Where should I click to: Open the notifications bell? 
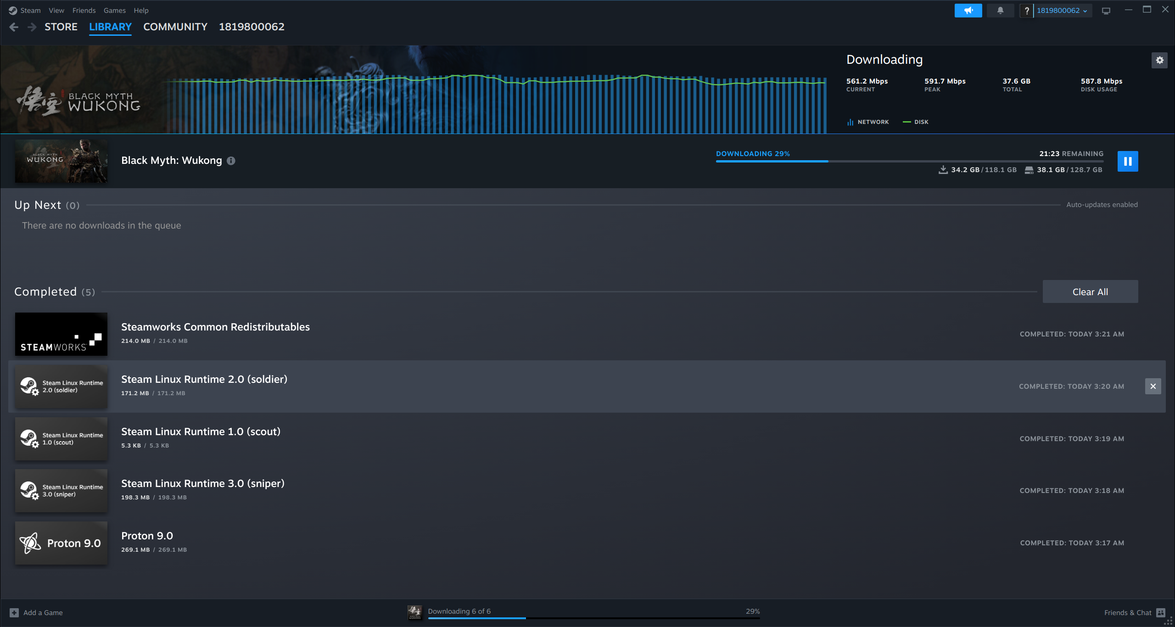point(1000,11)
